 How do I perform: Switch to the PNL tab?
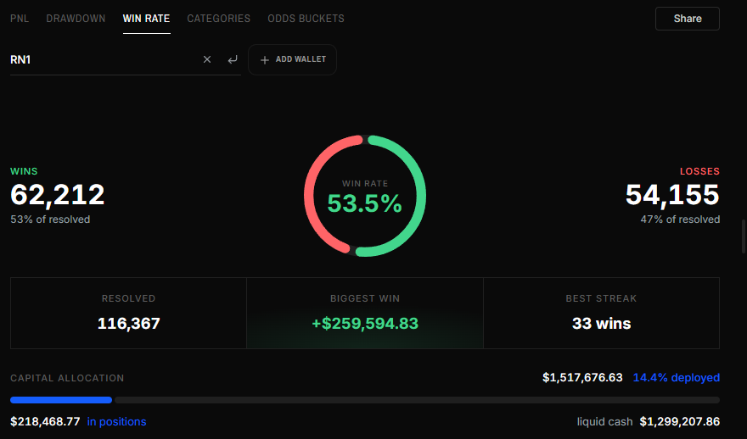20,19
